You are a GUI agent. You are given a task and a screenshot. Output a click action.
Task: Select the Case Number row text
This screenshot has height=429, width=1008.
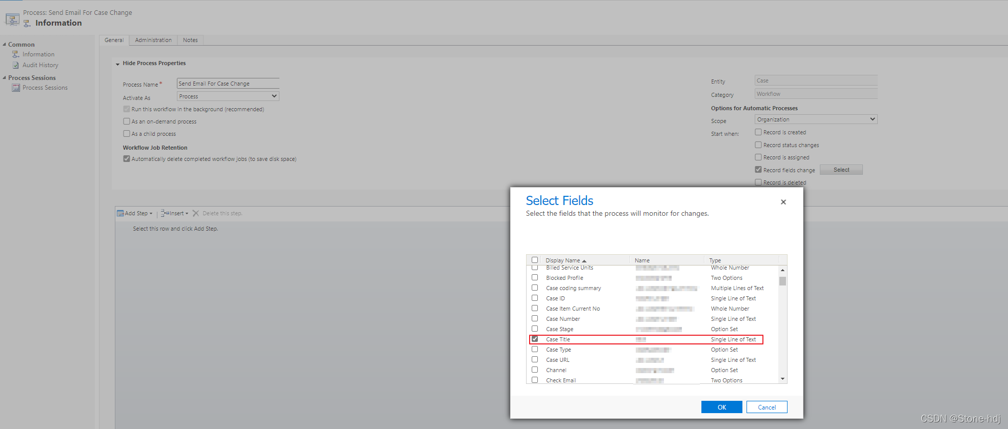[x=563, y=319]
